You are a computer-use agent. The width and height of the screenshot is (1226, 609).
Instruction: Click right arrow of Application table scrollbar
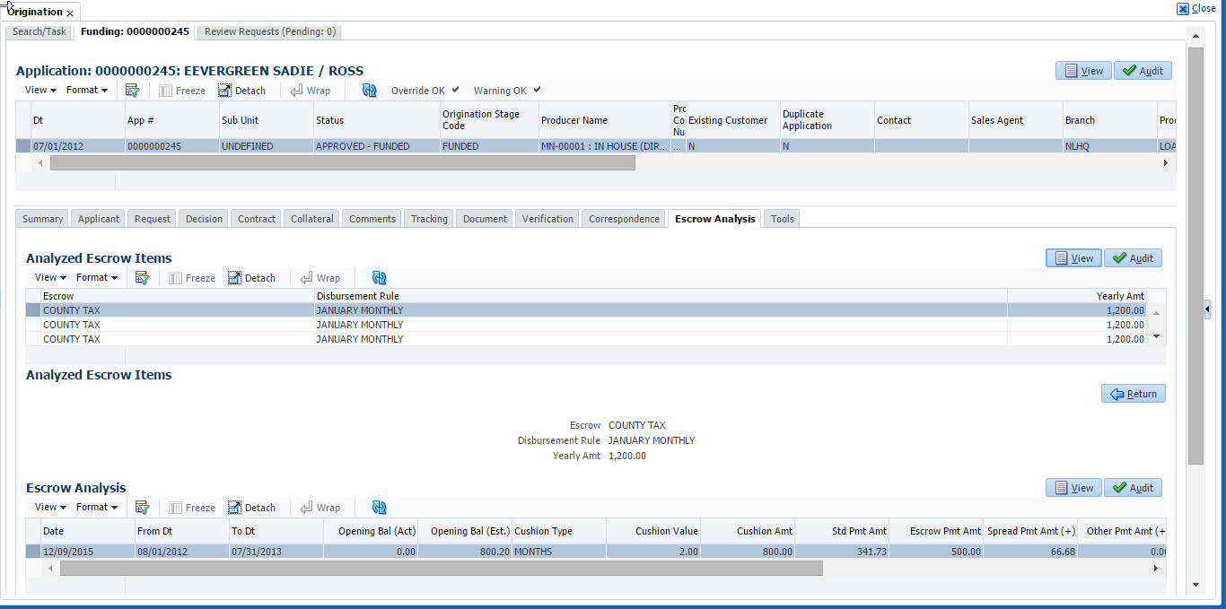(1166, 163)
